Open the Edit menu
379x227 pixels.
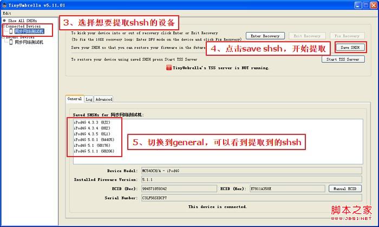pyautogui.click(x=6, y=14)
